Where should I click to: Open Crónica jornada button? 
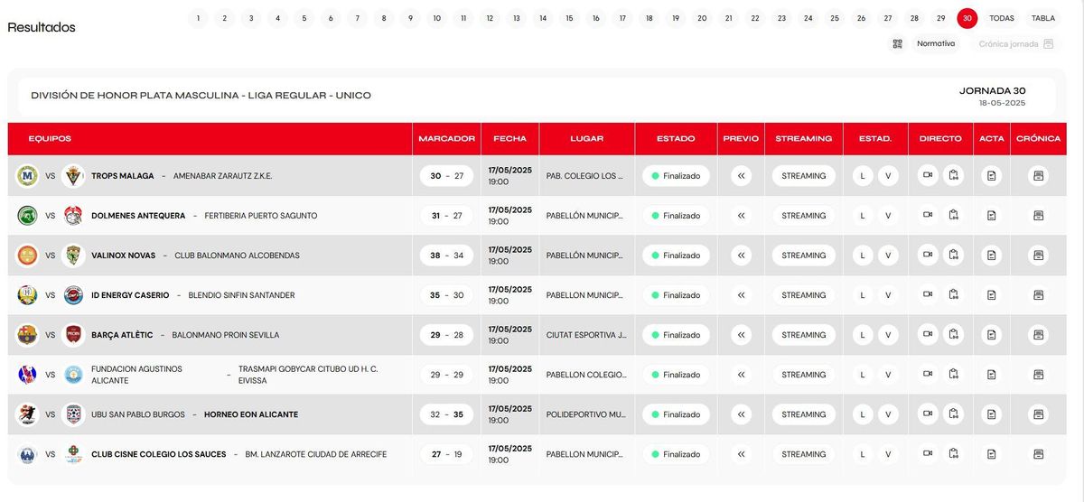tap(1016, 43)
